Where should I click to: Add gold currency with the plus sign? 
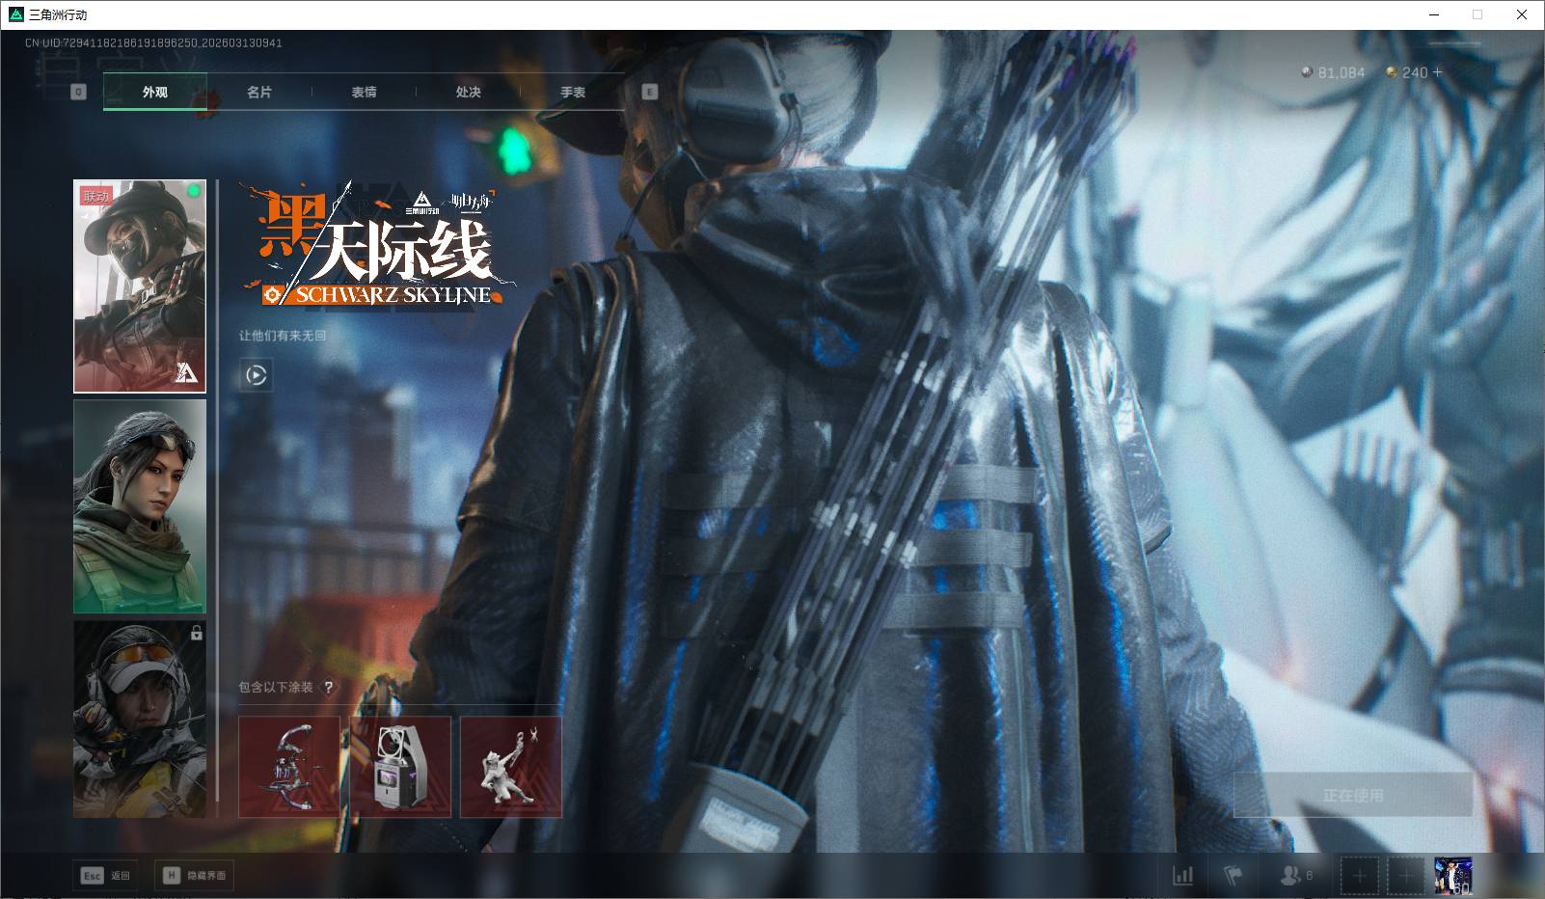(x=1437, y=72)
